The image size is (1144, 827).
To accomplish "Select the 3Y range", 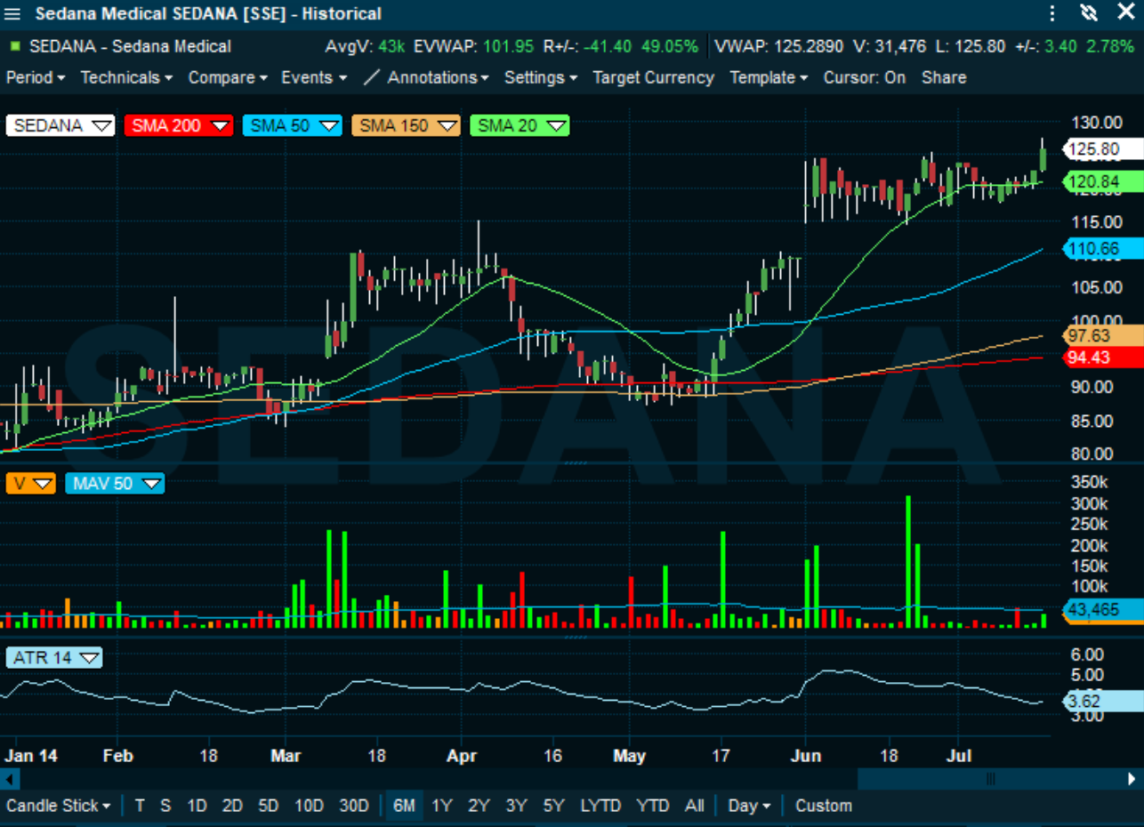I will click(x=516, y=806).
